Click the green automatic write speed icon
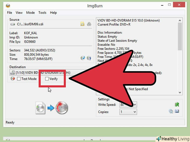Image resolution: width=190 pixels, height=142 pixels. coord(177,105)
